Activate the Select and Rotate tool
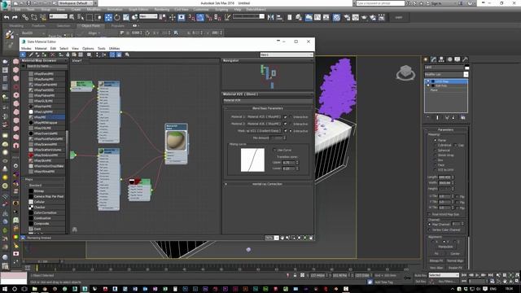Viewport: 521px width, 293px height. click(x=117, y=17)
